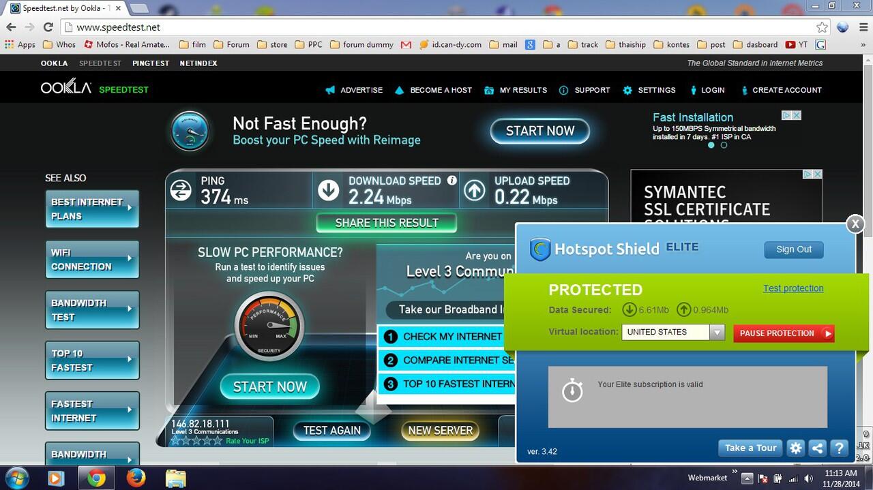Launch Firefox from the taskbar

coord(136,478)
